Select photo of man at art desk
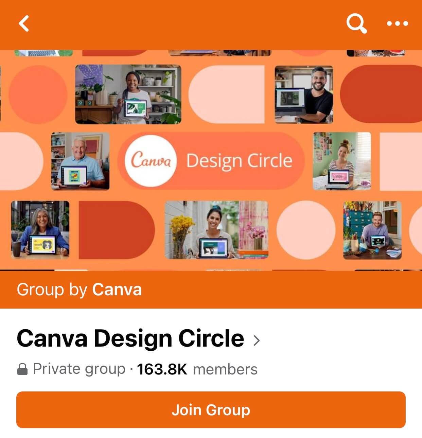Image resolution: width=422 pixels, height=438 pixels. click(x=372, y=230)
